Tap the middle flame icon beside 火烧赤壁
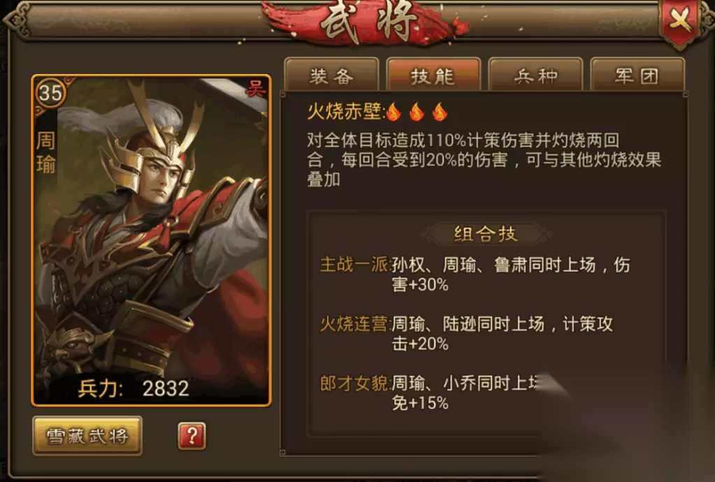 pos(417,112)
